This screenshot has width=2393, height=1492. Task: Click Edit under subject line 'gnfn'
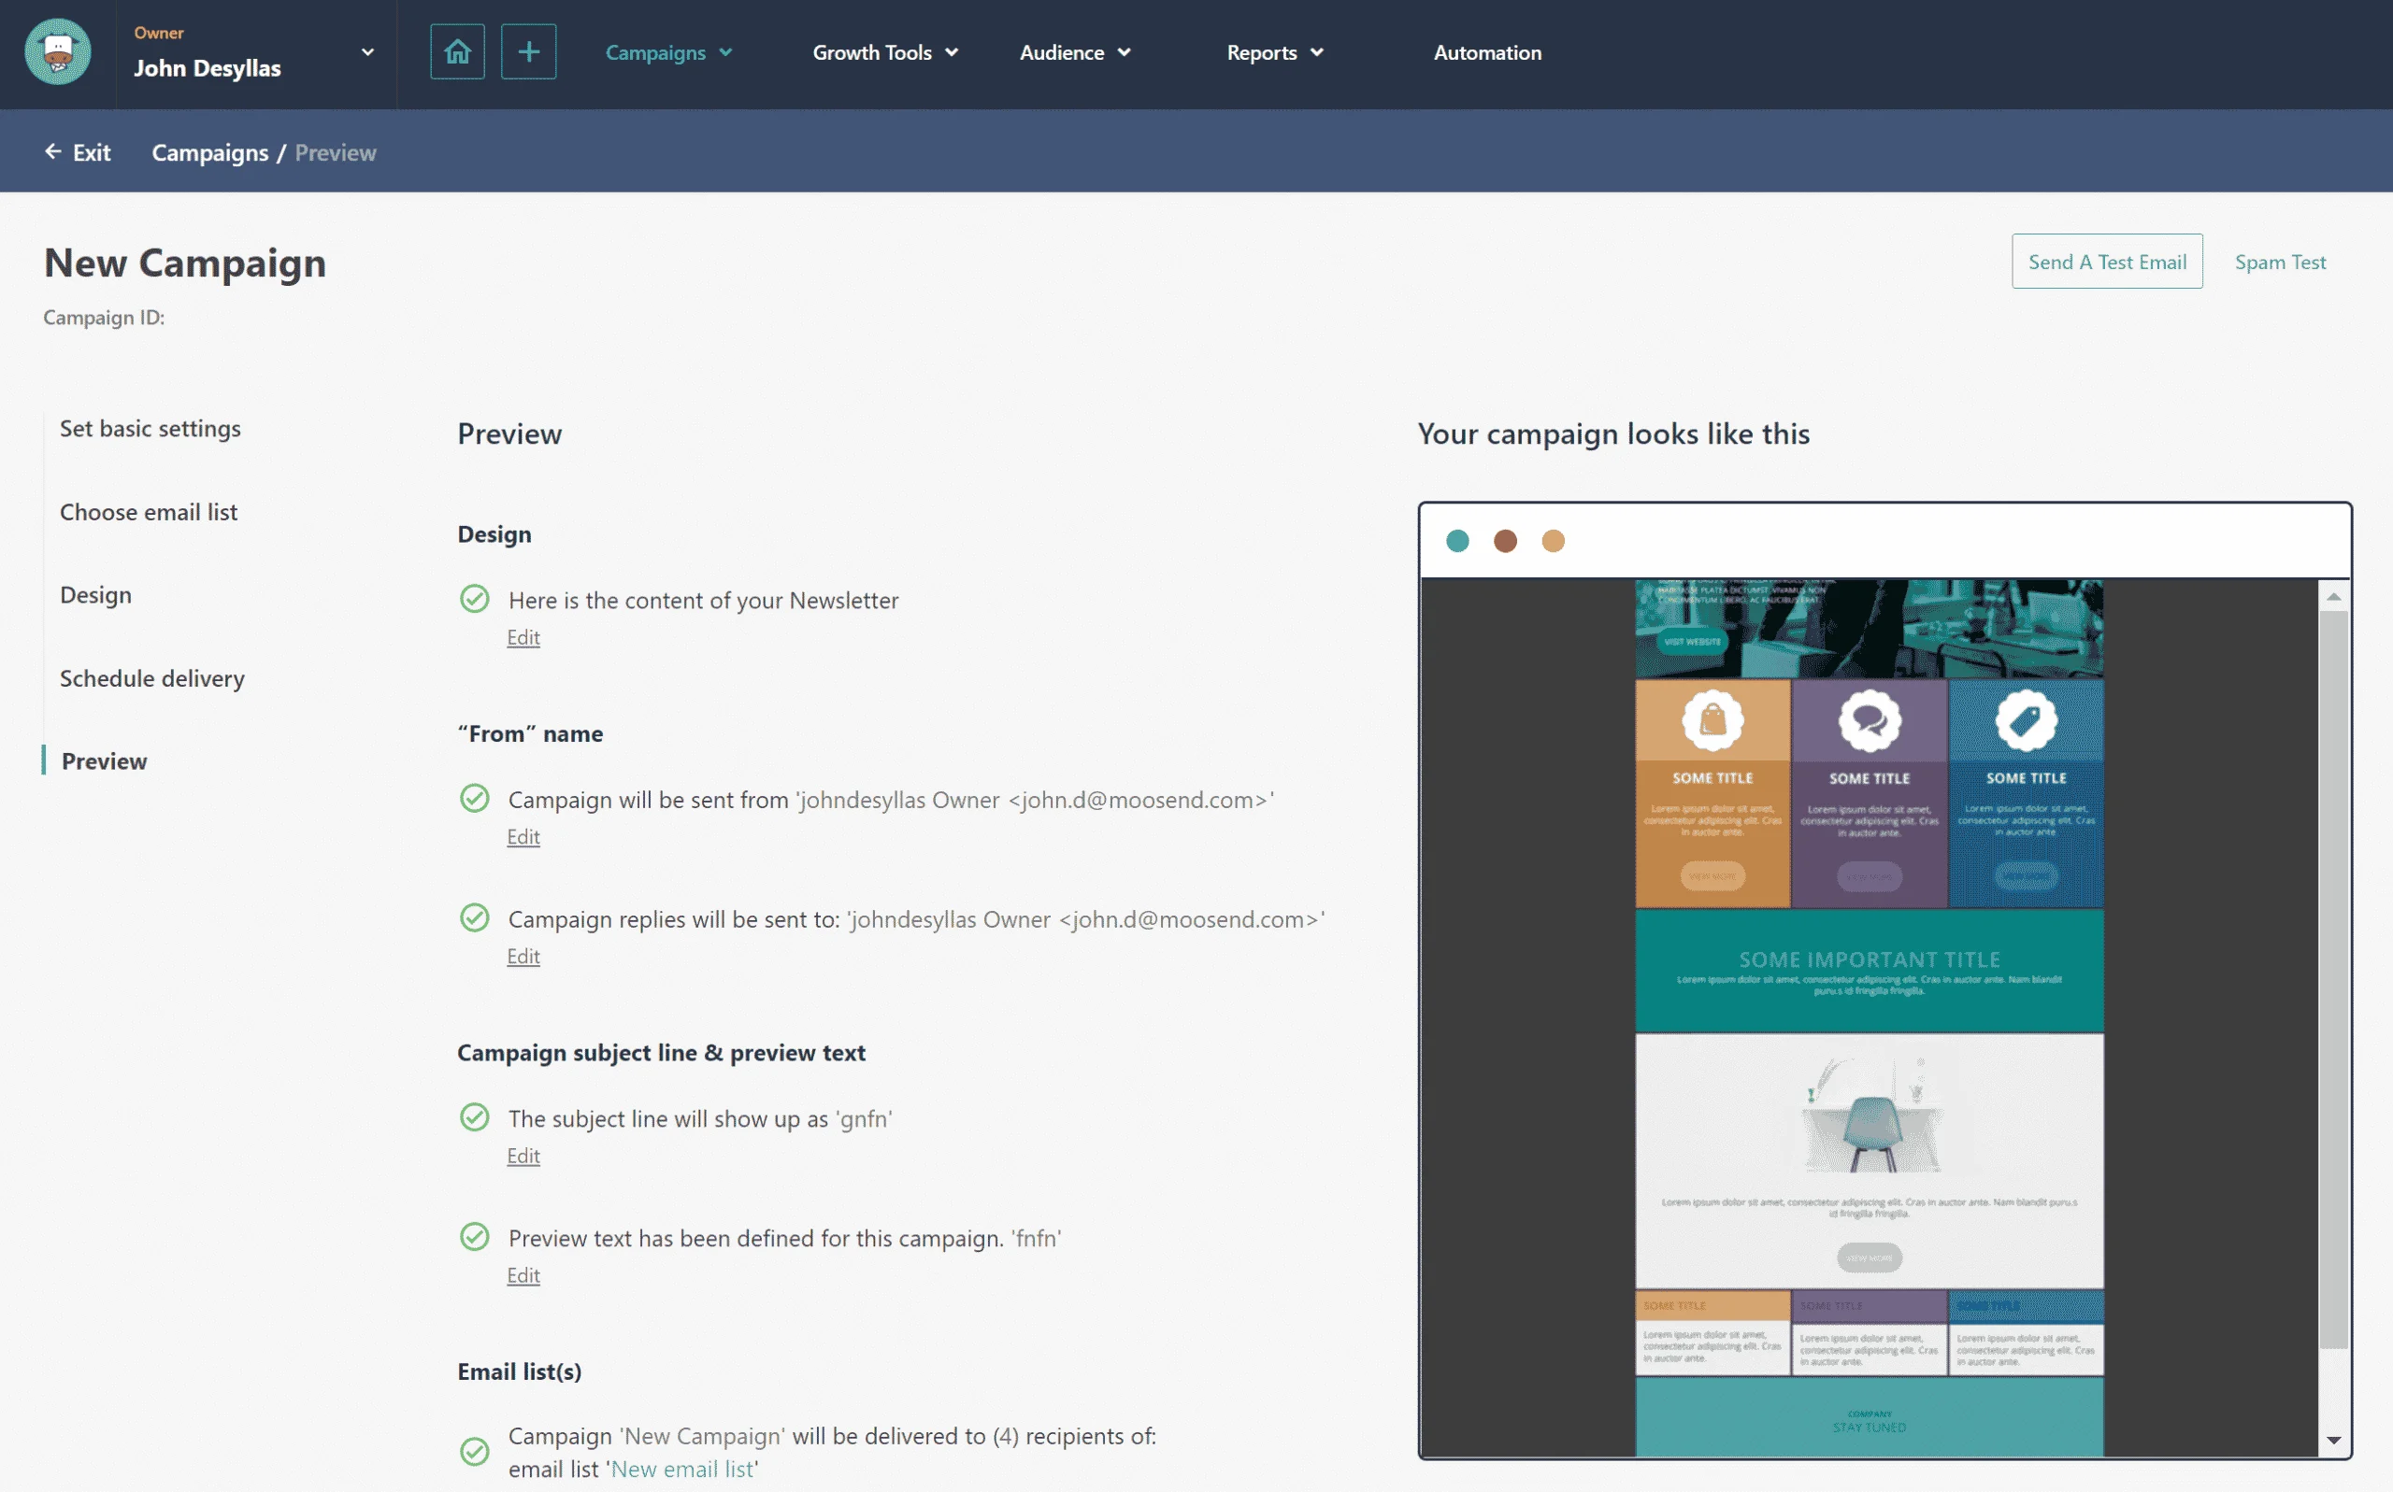click(x=523, y=1156)
